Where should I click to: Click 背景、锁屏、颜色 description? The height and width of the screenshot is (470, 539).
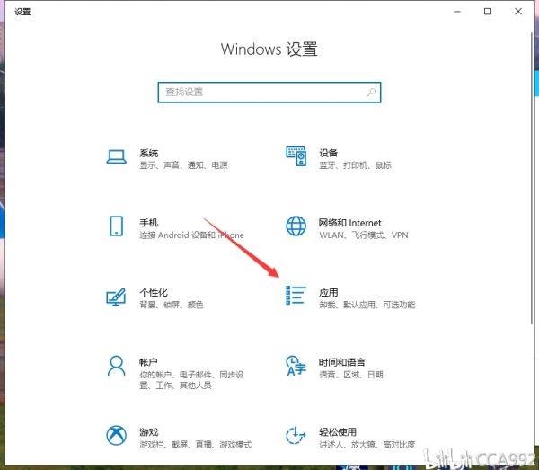[x=172, y=305]
